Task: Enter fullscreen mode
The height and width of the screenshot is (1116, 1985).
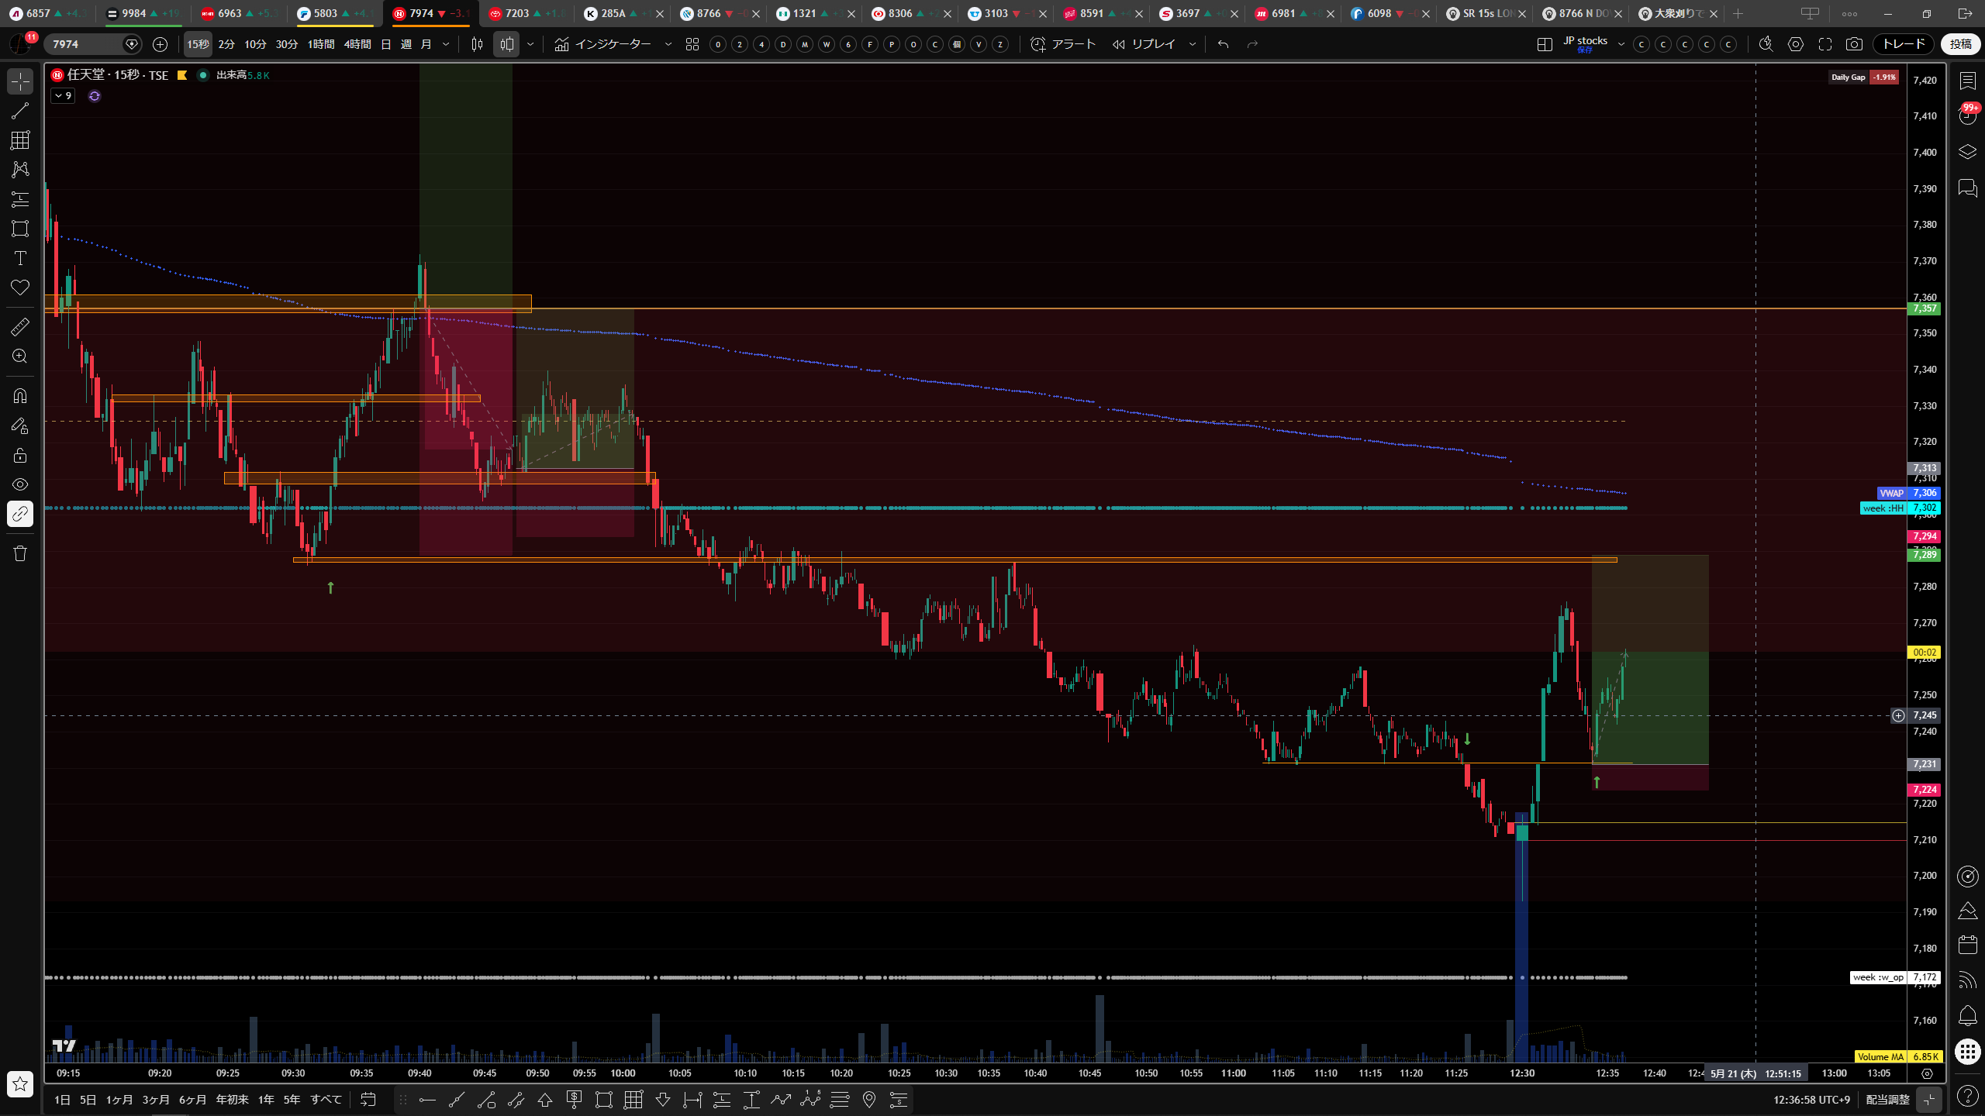Action: tap(1825, 44)
